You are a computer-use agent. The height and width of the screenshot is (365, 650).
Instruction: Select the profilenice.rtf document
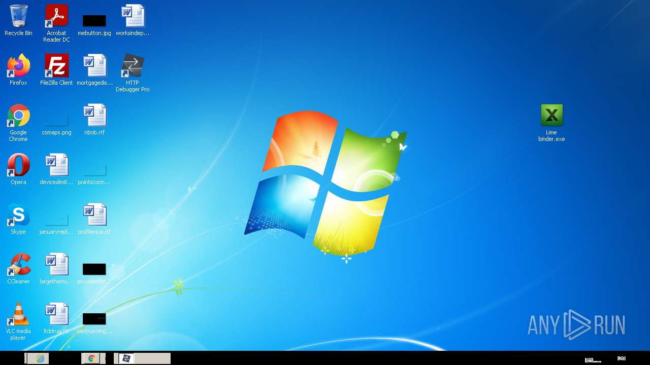[94, 219]
